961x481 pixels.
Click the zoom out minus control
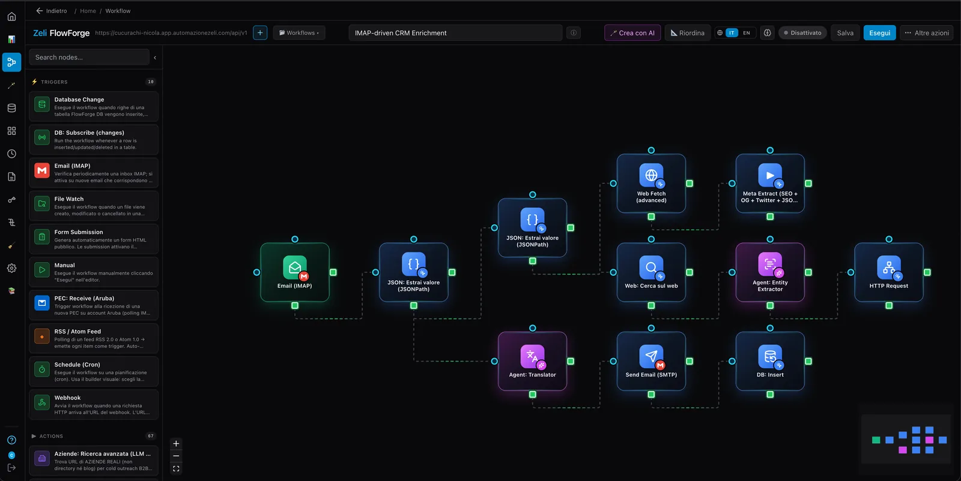coord(176,456)
